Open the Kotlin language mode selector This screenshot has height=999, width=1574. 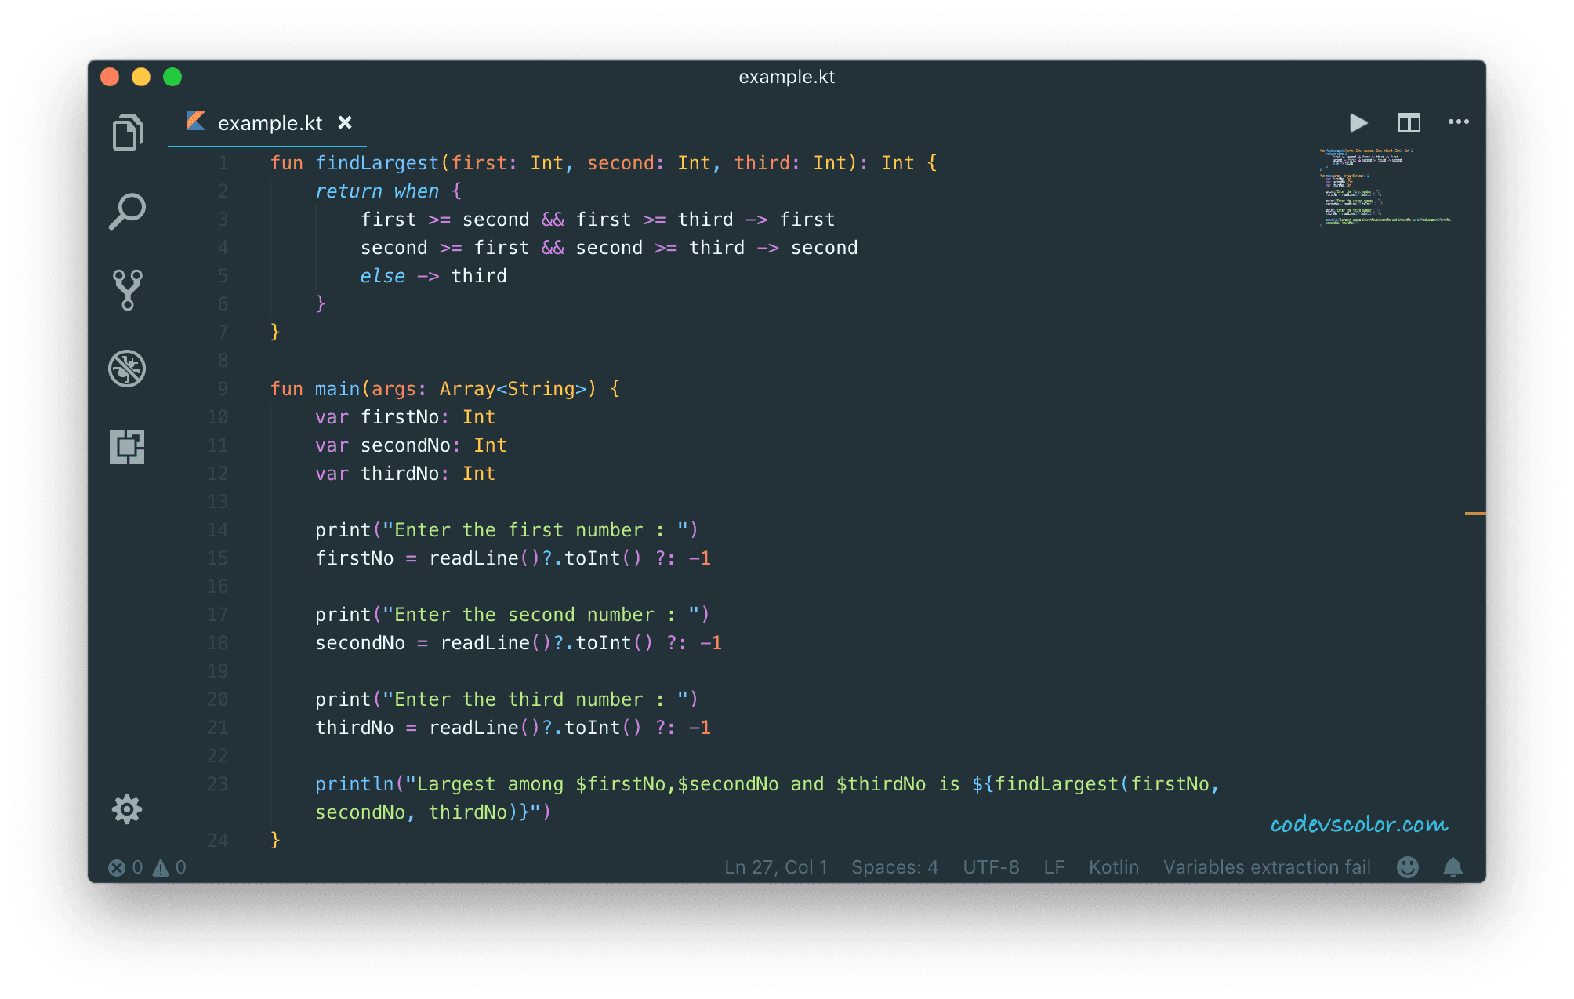tap(1114, 866)
